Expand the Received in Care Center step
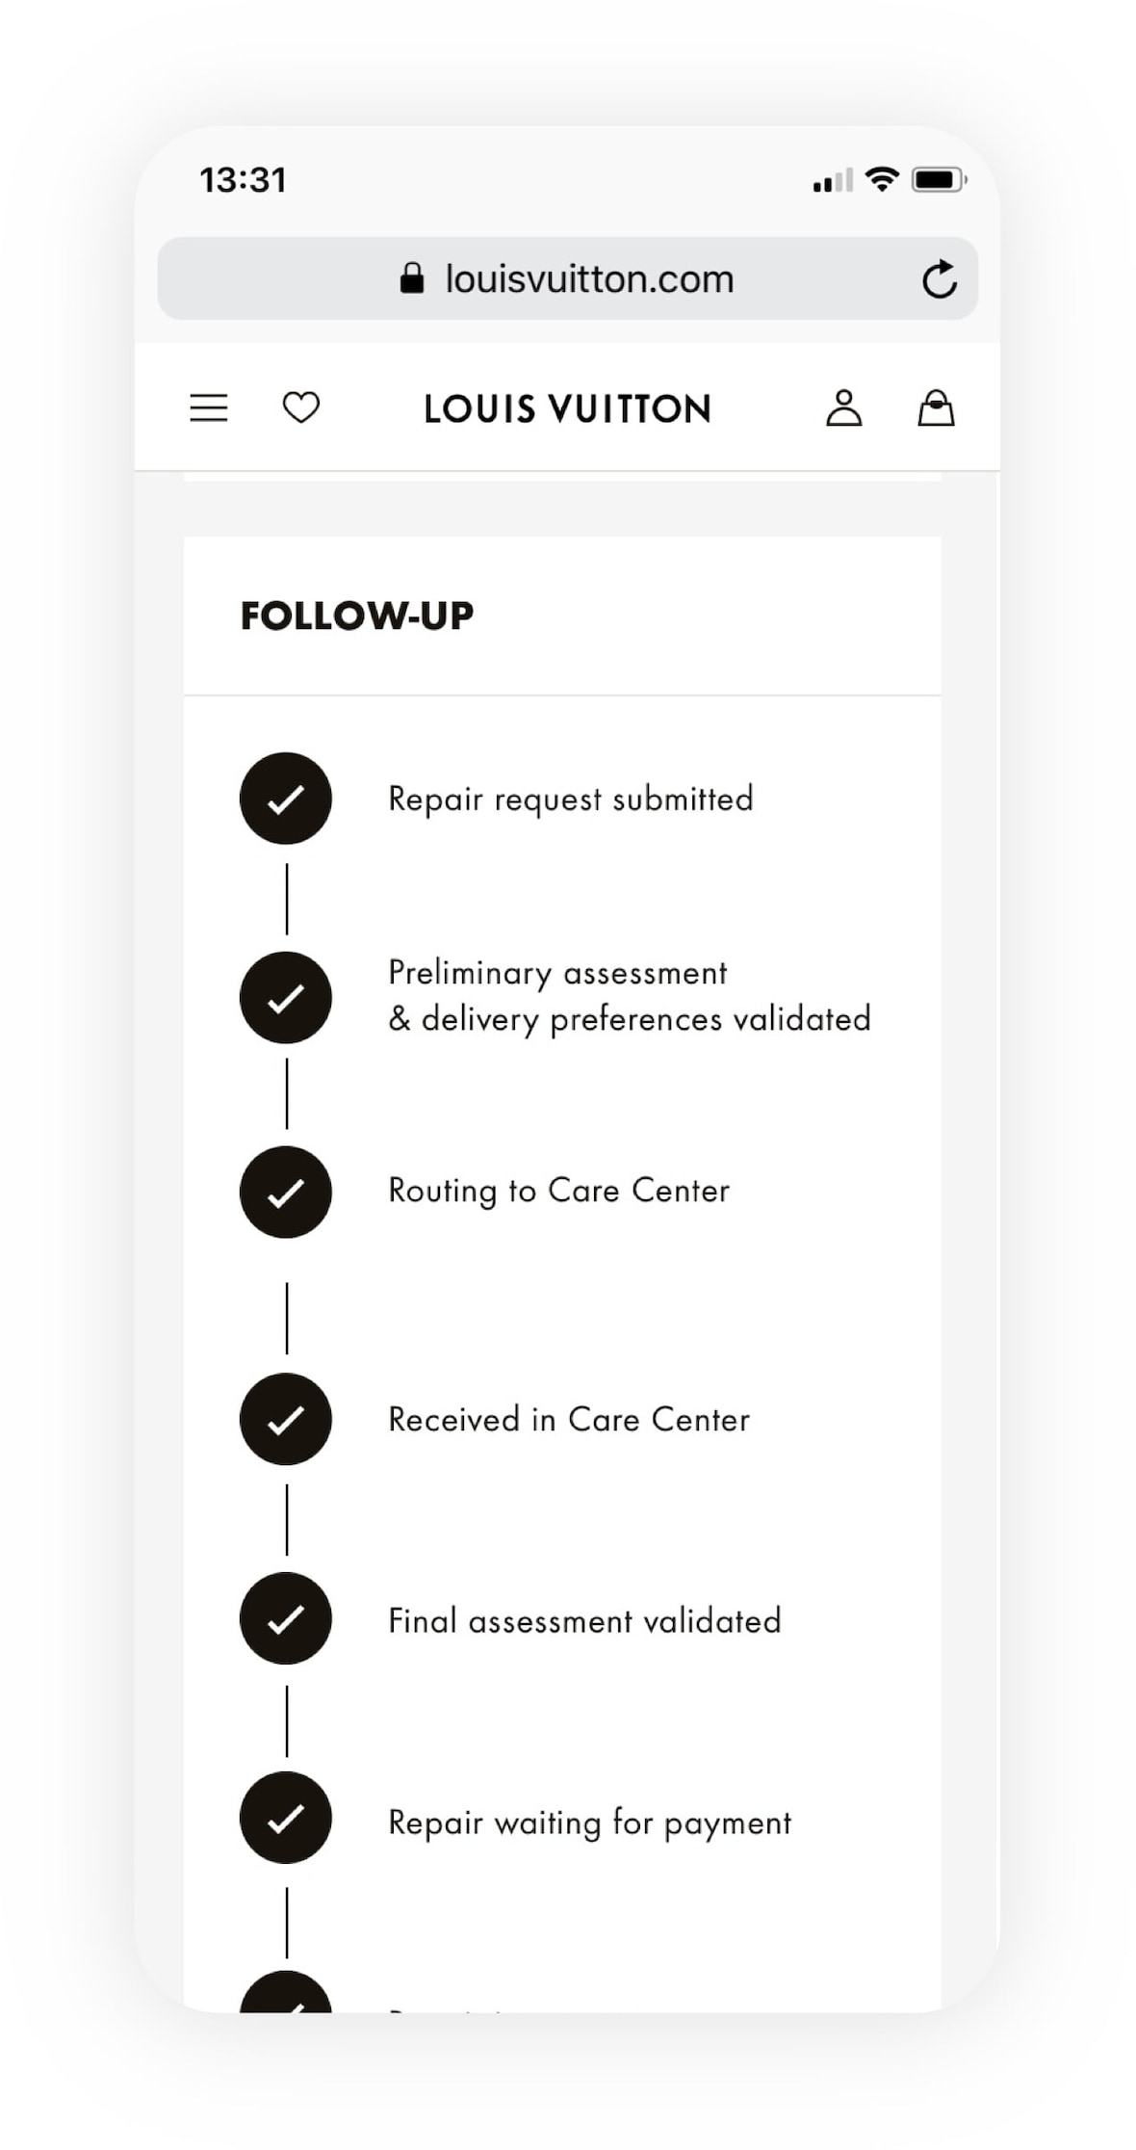 click(568, 1419)
